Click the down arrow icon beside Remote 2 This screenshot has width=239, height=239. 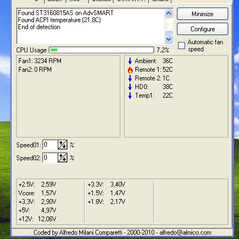(x=130, y=78)
